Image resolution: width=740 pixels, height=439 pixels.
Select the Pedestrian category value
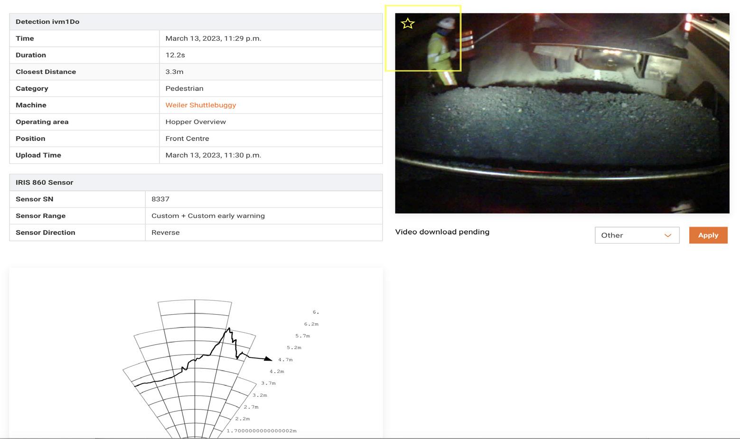point(184,88)
